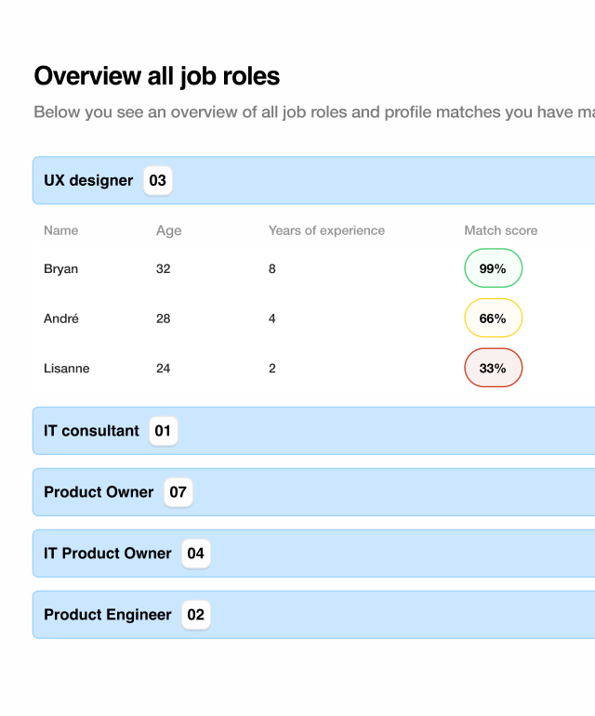
Task: Sort by Match score column header
Action: [x=500, y=230]
